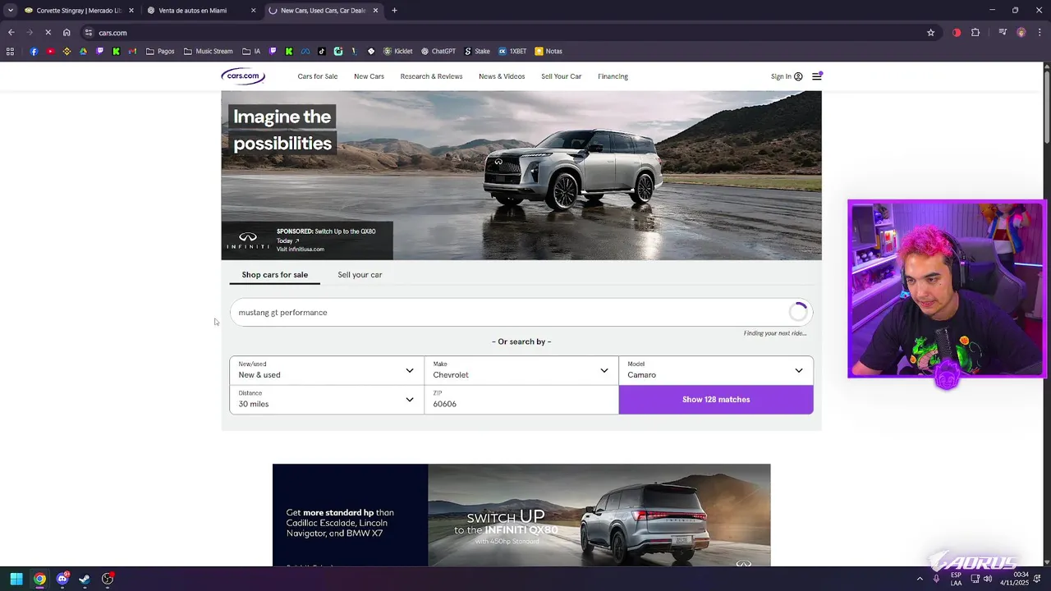Open the Stake bookmark

pos(477,51)
